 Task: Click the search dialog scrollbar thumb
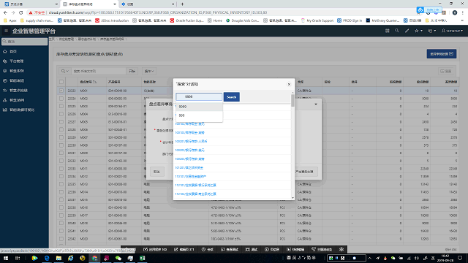tap(292, 101)
